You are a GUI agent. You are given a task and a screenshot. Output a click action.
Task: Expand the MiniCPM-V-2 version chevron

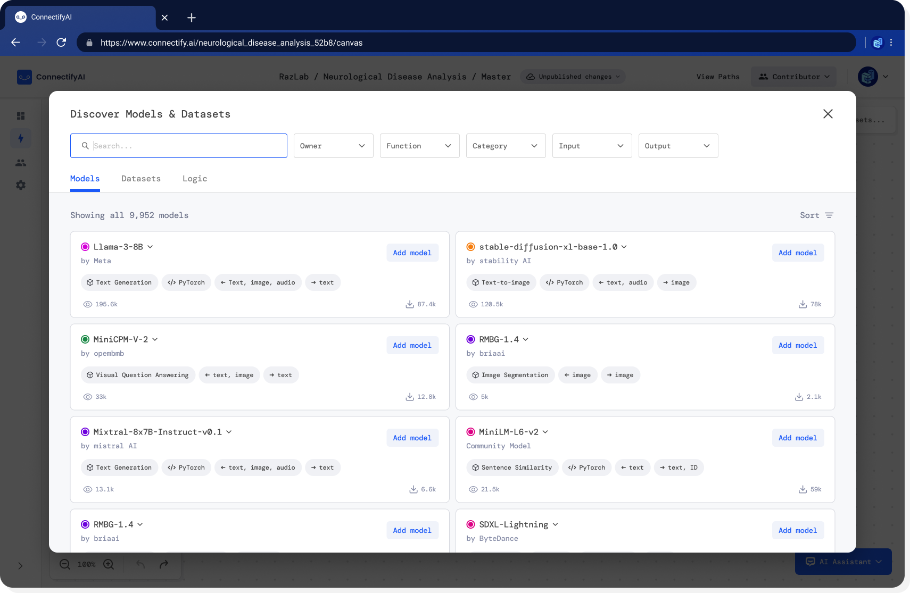click(x=155, y=339)
